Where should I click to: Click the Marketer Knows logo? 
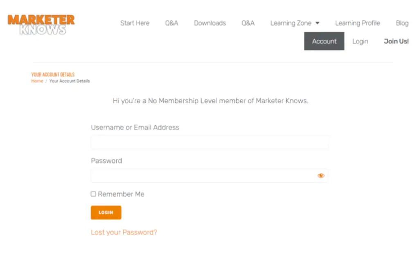click(x=41, y=23)
